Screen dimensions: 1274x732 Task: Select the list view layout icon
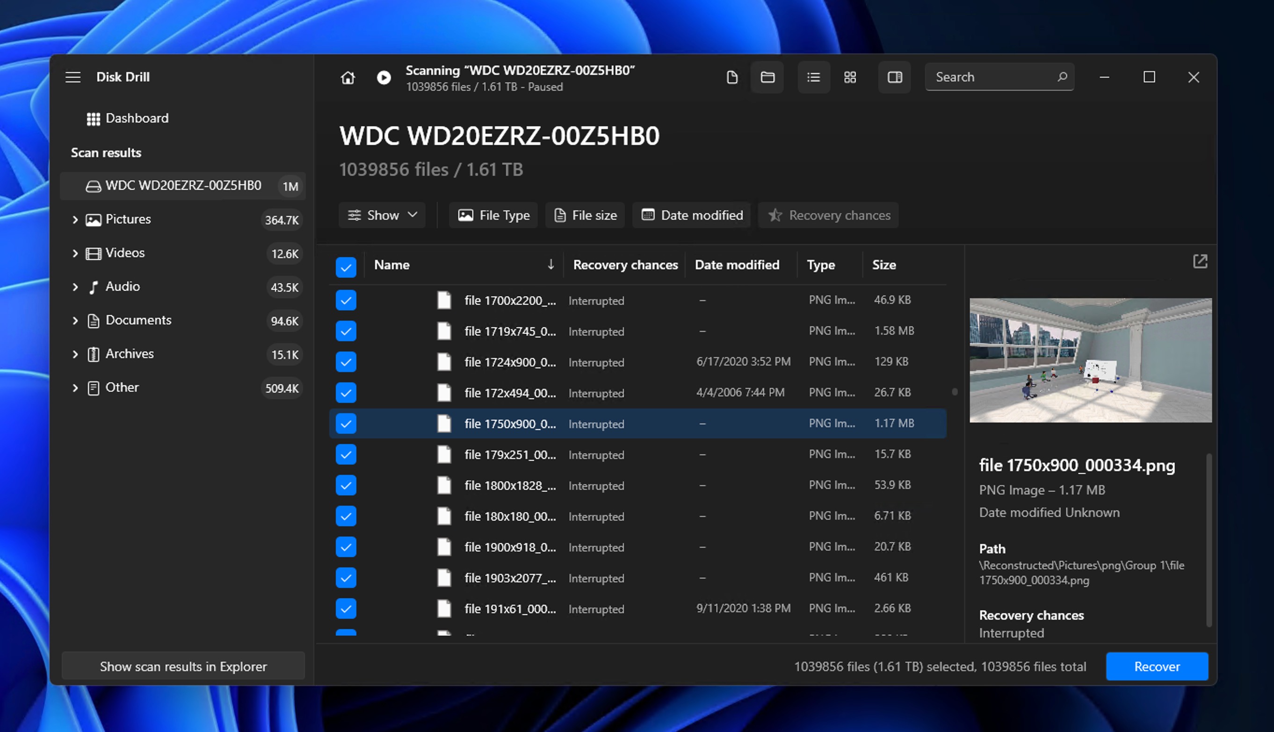point(814,77)
